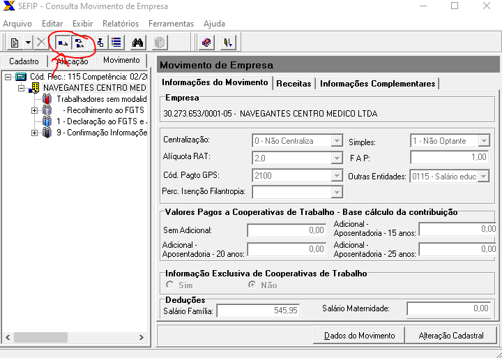
Task: Click the greyed cube toolbar icon
Action: pyautogui.click(x=159, y=43)
